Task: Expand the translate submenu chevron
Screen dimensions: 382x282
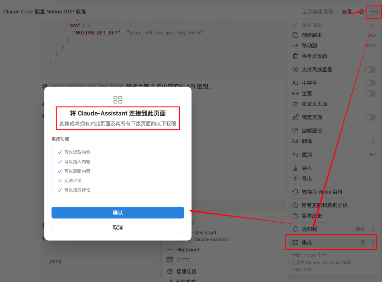Action: pos(373,141)
